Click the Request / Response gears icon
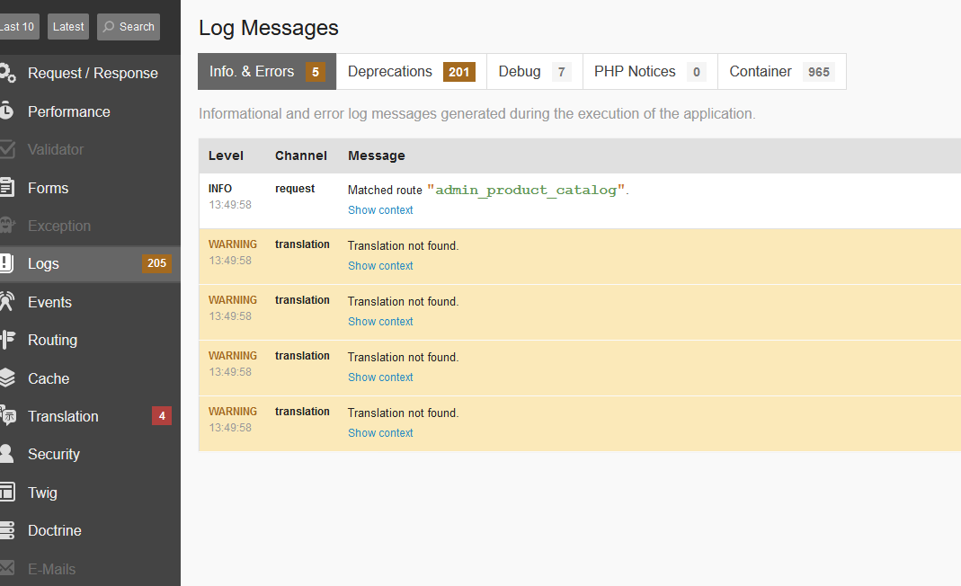961x586 pixels. pyautogui.click(x=6, y=74)
